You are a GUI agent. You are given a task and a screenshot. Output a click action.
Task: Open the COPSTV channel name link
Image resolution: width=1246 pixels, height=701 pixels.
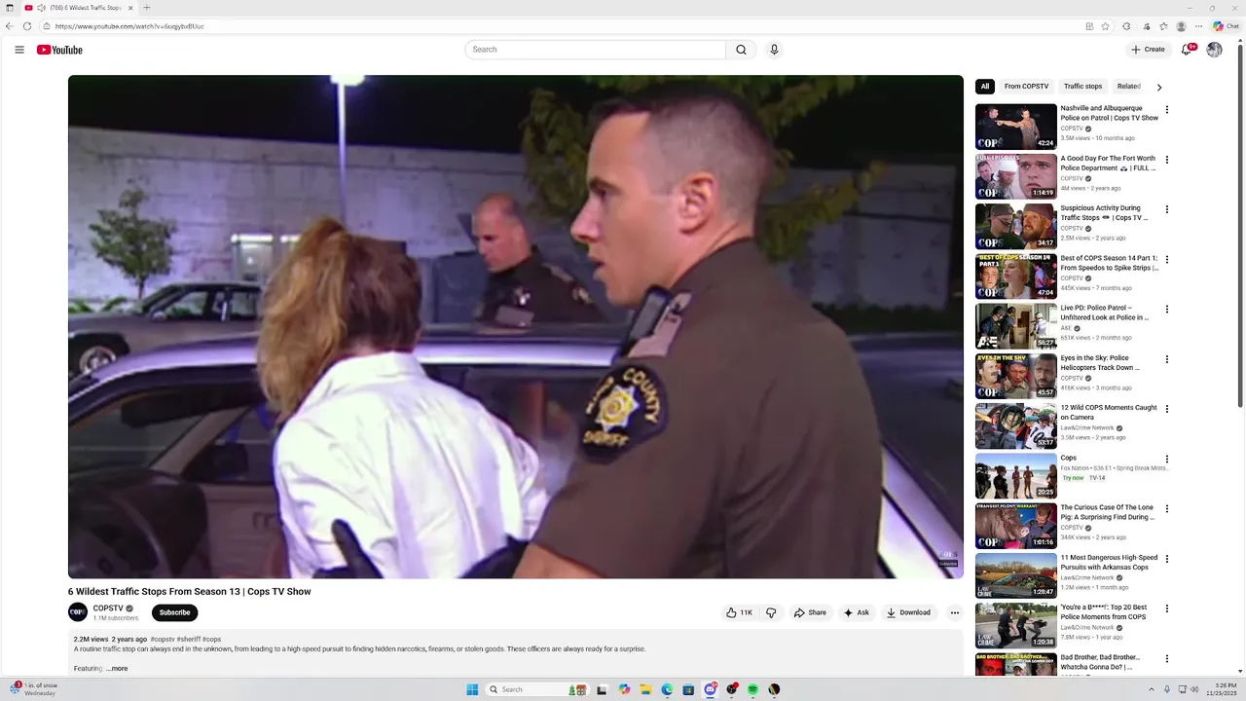108,609
